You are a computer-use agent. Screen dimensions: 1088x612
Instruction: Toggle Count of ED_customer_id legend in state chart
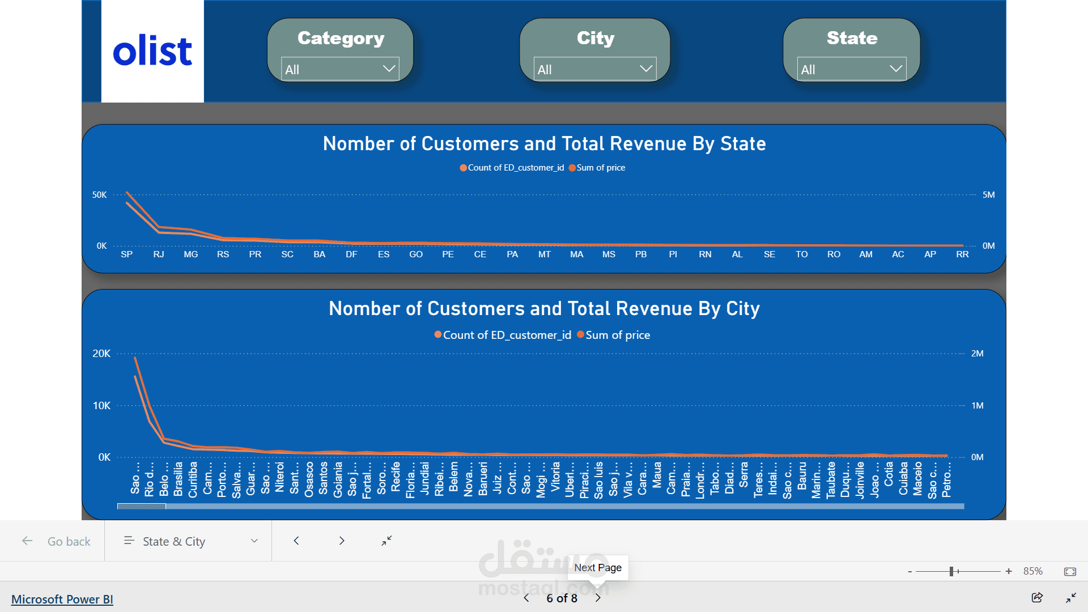pos(512,168)
